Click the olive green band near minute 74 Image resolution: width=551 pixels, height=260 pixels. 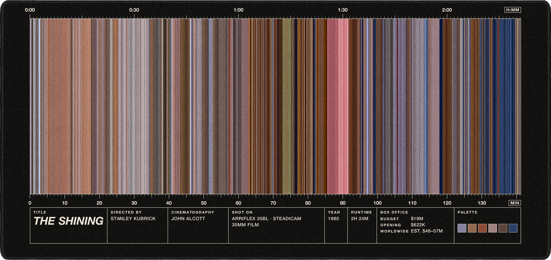[x=287, y=106]
